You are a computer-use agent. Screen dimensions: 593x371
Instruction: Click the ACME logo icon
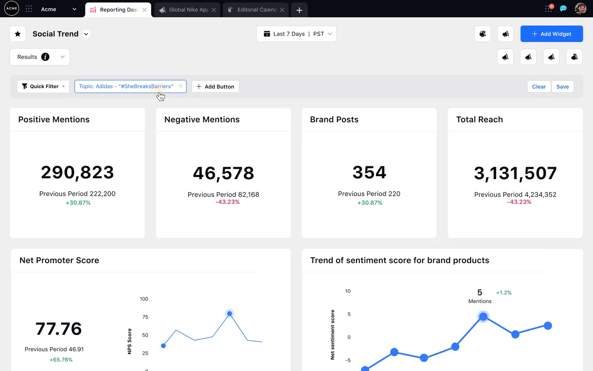coord(12,8)
